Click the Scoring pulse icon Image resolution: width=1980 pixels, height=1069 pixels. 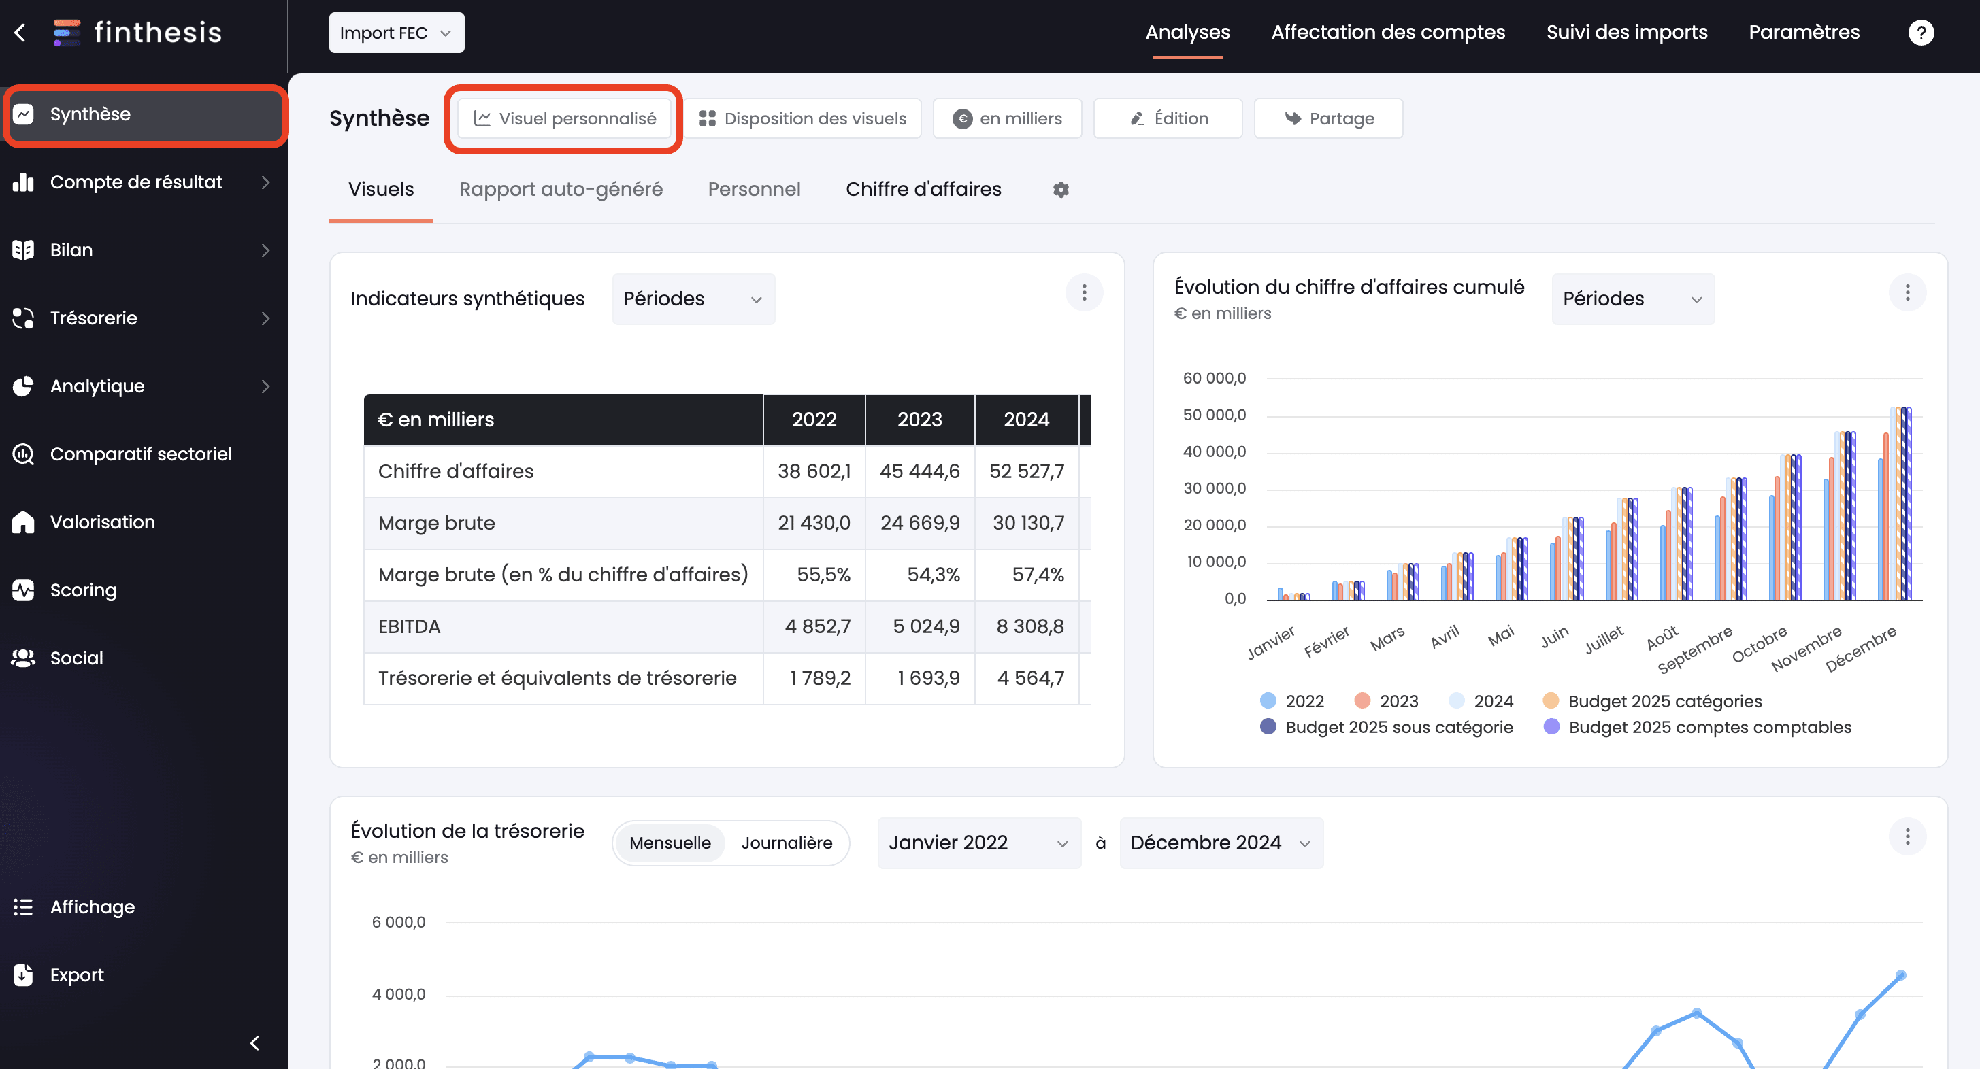(x=24, y=590)
